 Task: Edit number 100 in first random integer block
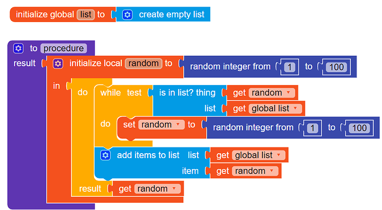337,67
